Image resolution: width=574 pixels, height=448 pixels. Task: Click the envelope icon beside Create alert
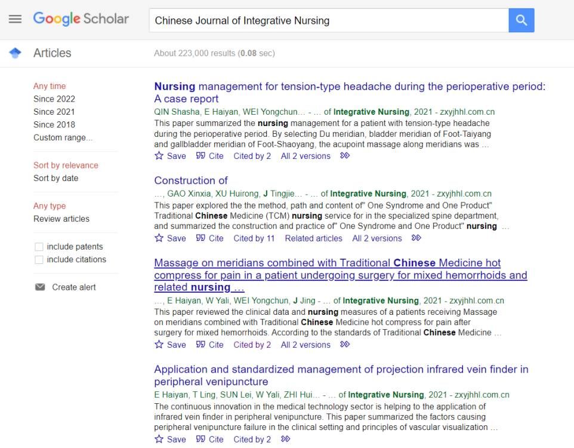[x=40, y=287]
